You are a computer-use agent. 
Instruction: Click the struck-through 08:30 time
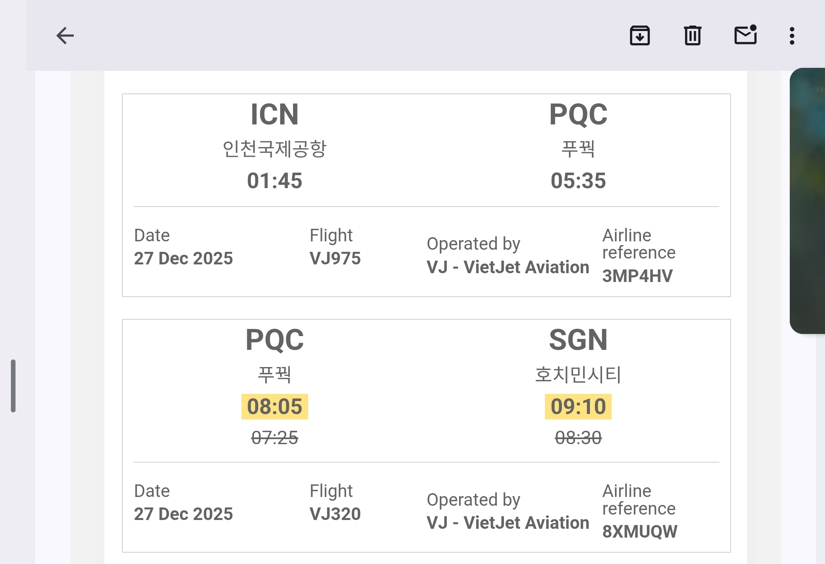tap(578, 438)
